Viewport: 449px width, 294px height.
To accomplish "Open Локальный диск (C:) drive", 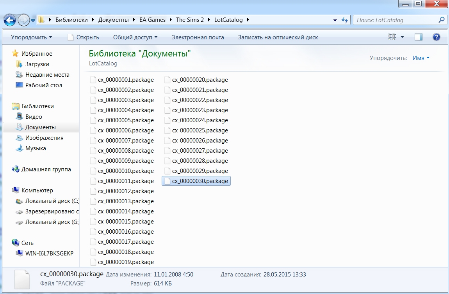I will [52, 201].
